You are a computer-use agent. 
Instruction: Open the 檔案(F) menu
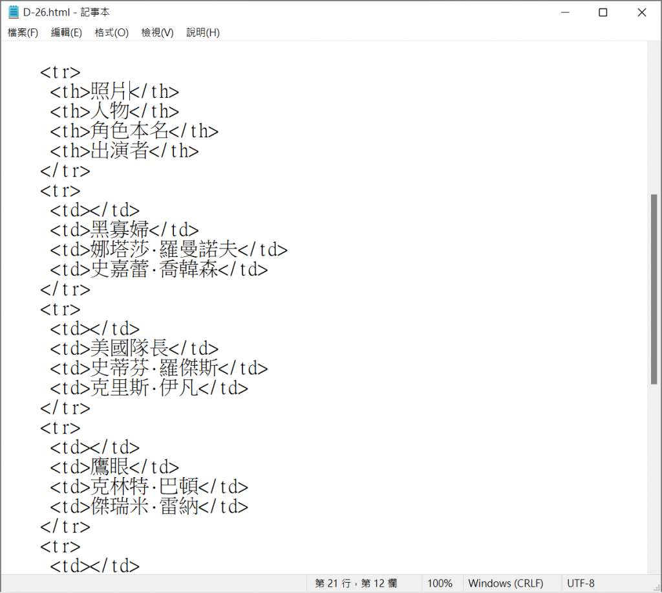click(x=23, y=32)
